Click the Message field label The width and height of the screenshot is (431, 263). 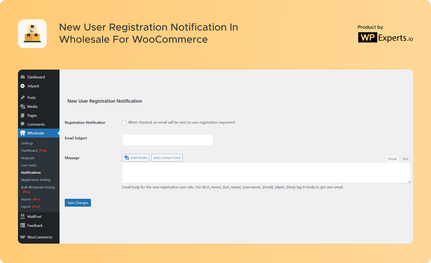pos(72,158)
